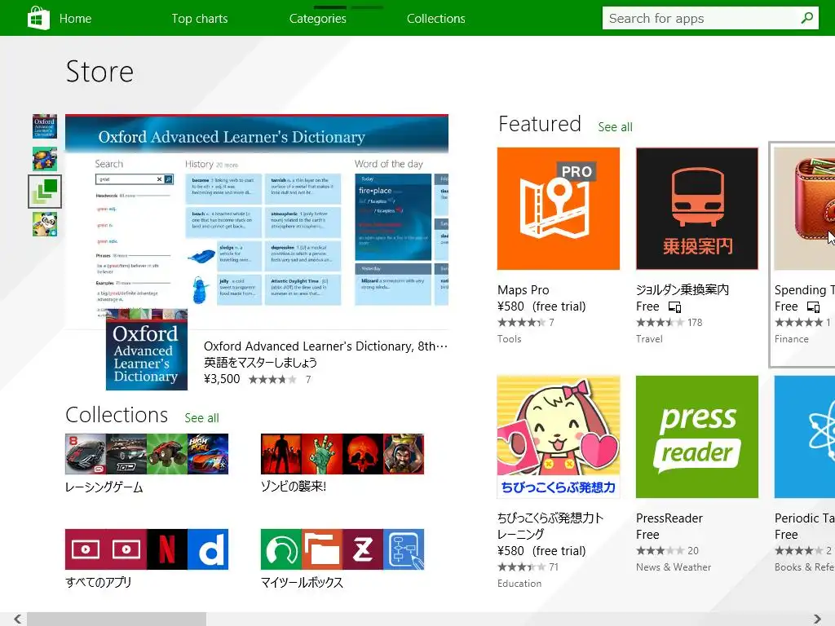Click ちびっこくらぶ発想力トレーニング title text

click(550, 526)
